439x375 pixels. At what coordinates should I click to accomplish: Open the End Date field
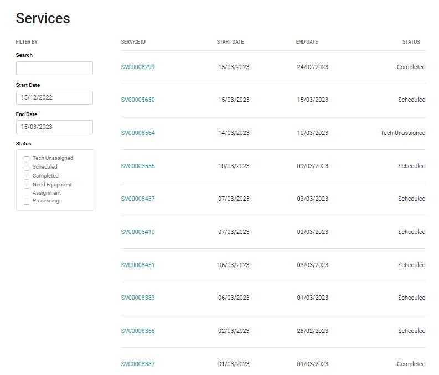click(54, 127)
